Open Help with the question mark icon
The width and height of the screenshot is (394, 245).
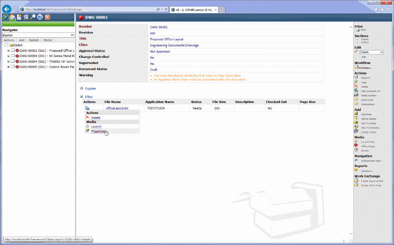pos(40,17)
